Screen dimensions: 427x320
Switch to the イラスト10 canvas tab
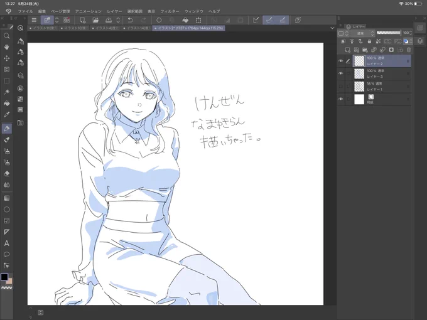click(x=74, y=28)
